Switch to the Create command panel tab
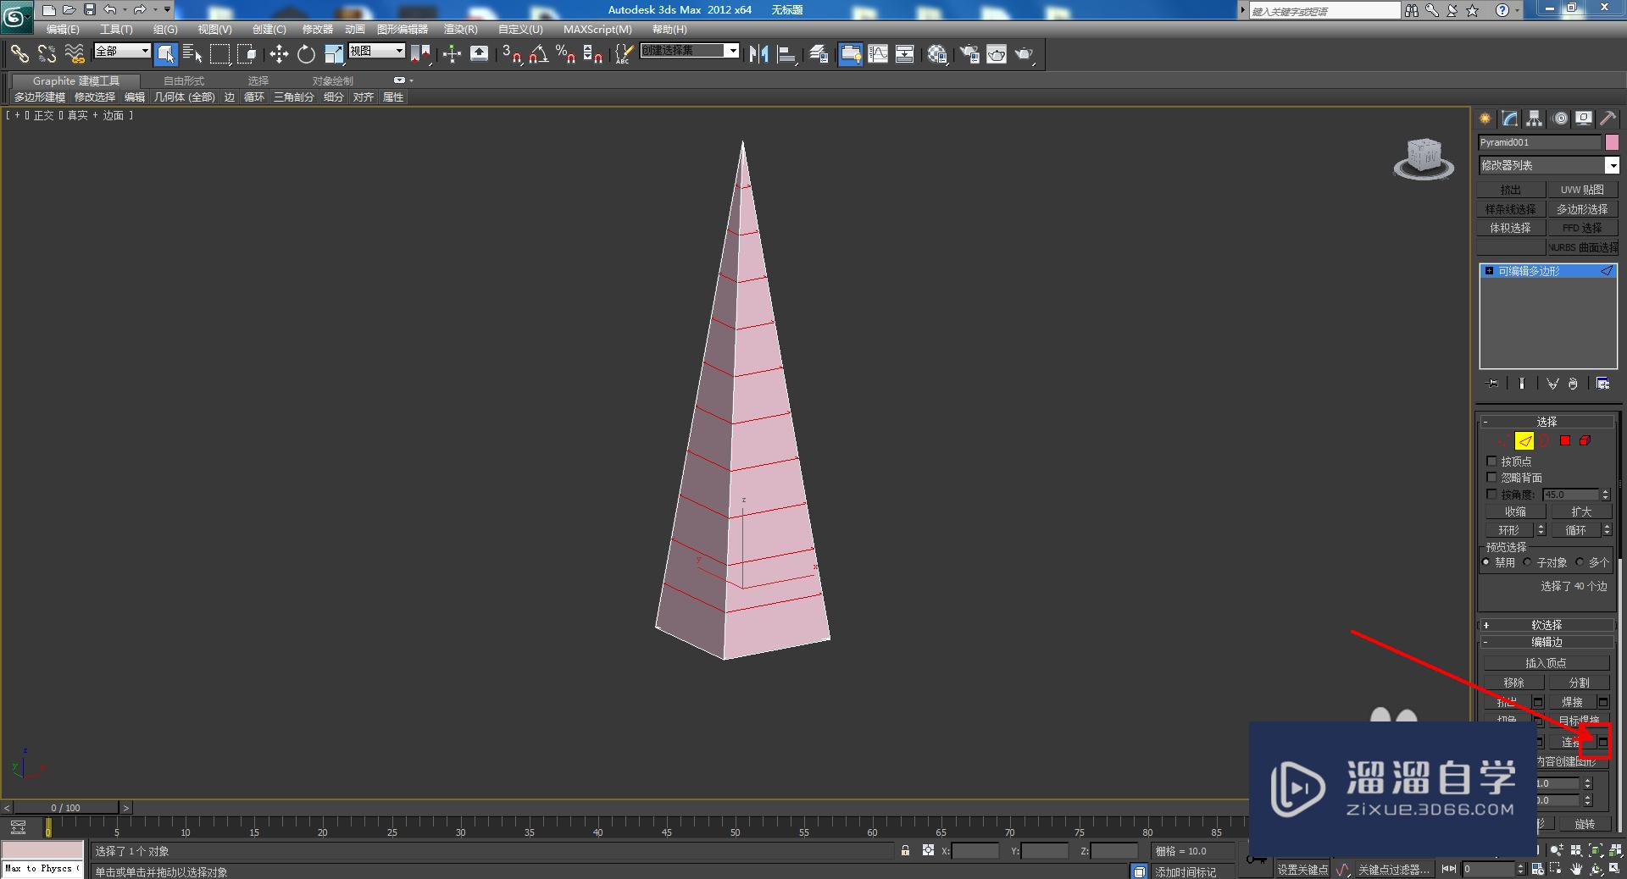 coord(1485,119)
